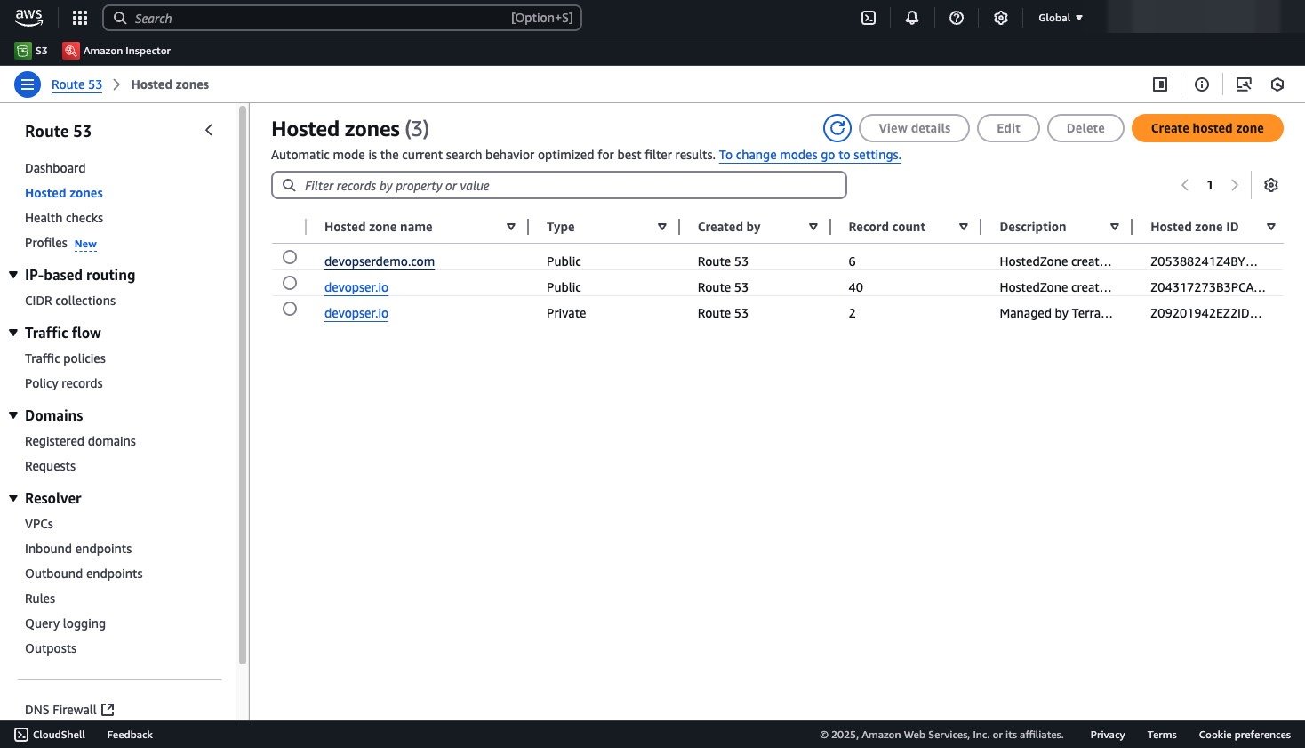
Task: Open the notifications bell icon
Action: [x=912, y=18]
